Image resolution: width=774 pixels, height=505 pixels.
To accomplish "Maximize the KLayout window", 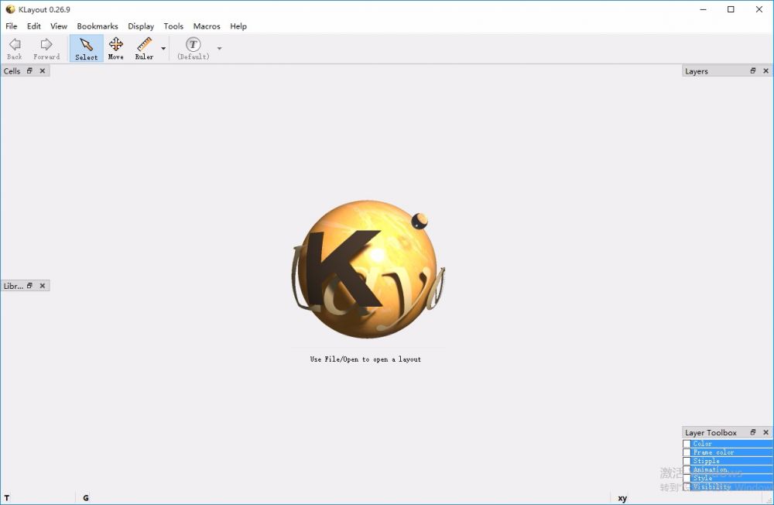I will pos(731,9).
